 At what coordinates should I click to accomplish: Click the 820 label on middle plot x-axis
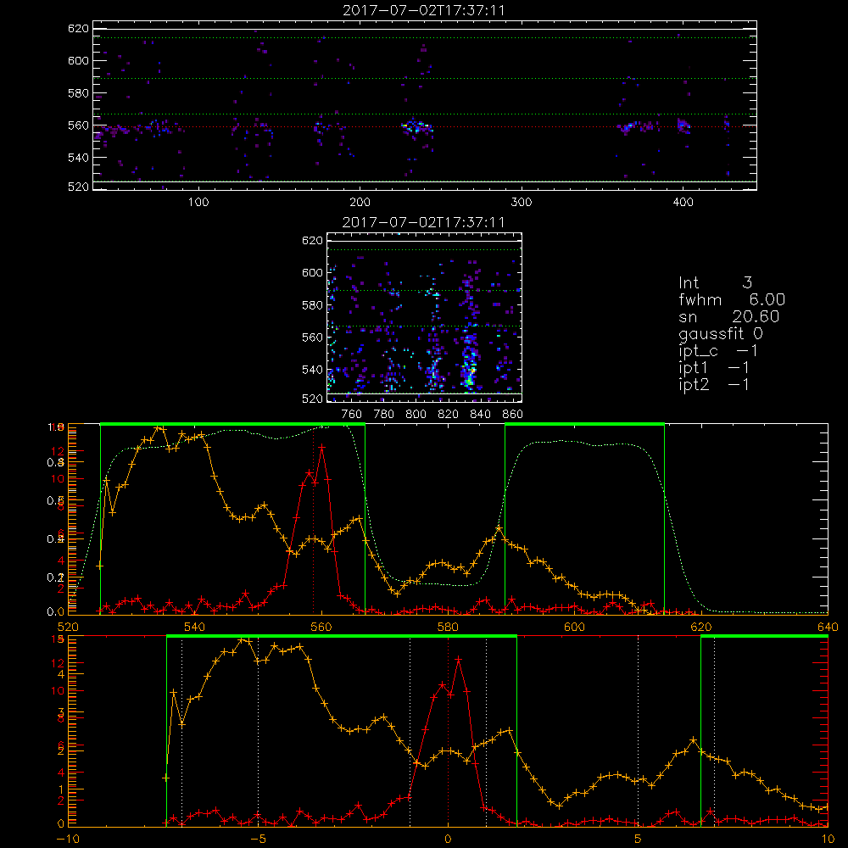[x=449, y=415]
